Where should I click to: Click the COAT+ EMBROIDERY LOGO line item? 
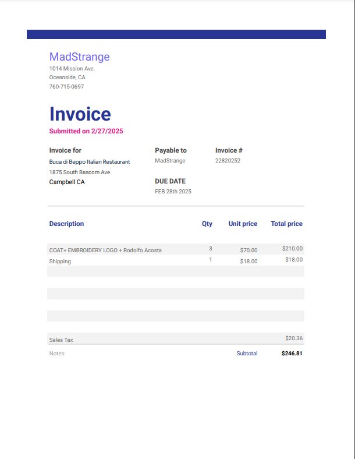click(x=105, y=250)
